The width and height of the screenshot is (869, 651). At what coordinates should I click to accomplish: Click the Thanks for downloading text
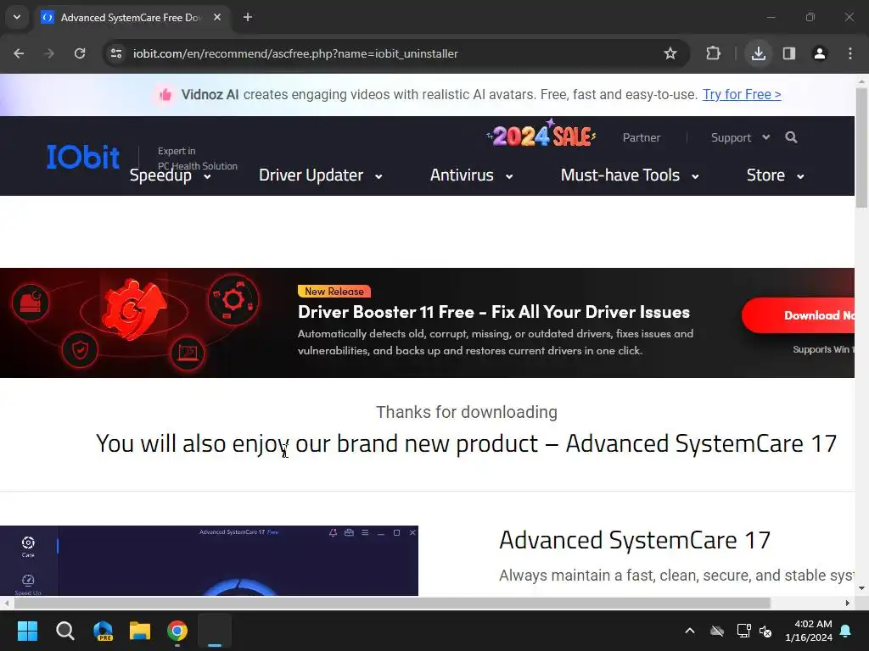click(467, 412)
